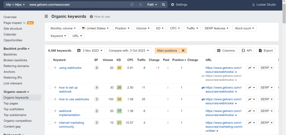This screenshot has height=135, width=286.
Task: Open Keyword filter dropdown
Action: tap(58, 36)
